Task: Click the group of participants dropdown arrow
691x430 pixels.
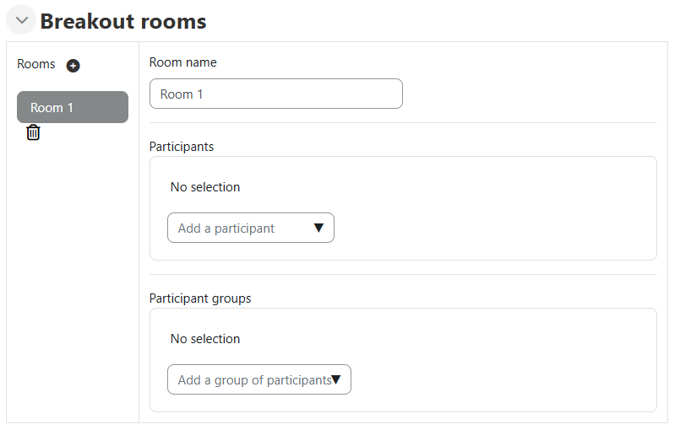Action: pyautogui.click(x=335, y=379)
